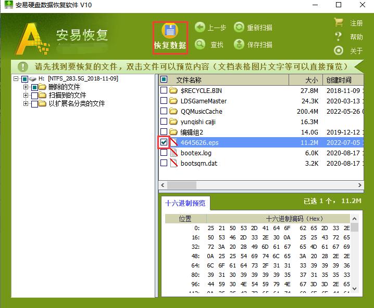
Task: Click the bootex.log file name
Action: click(196, 153)
